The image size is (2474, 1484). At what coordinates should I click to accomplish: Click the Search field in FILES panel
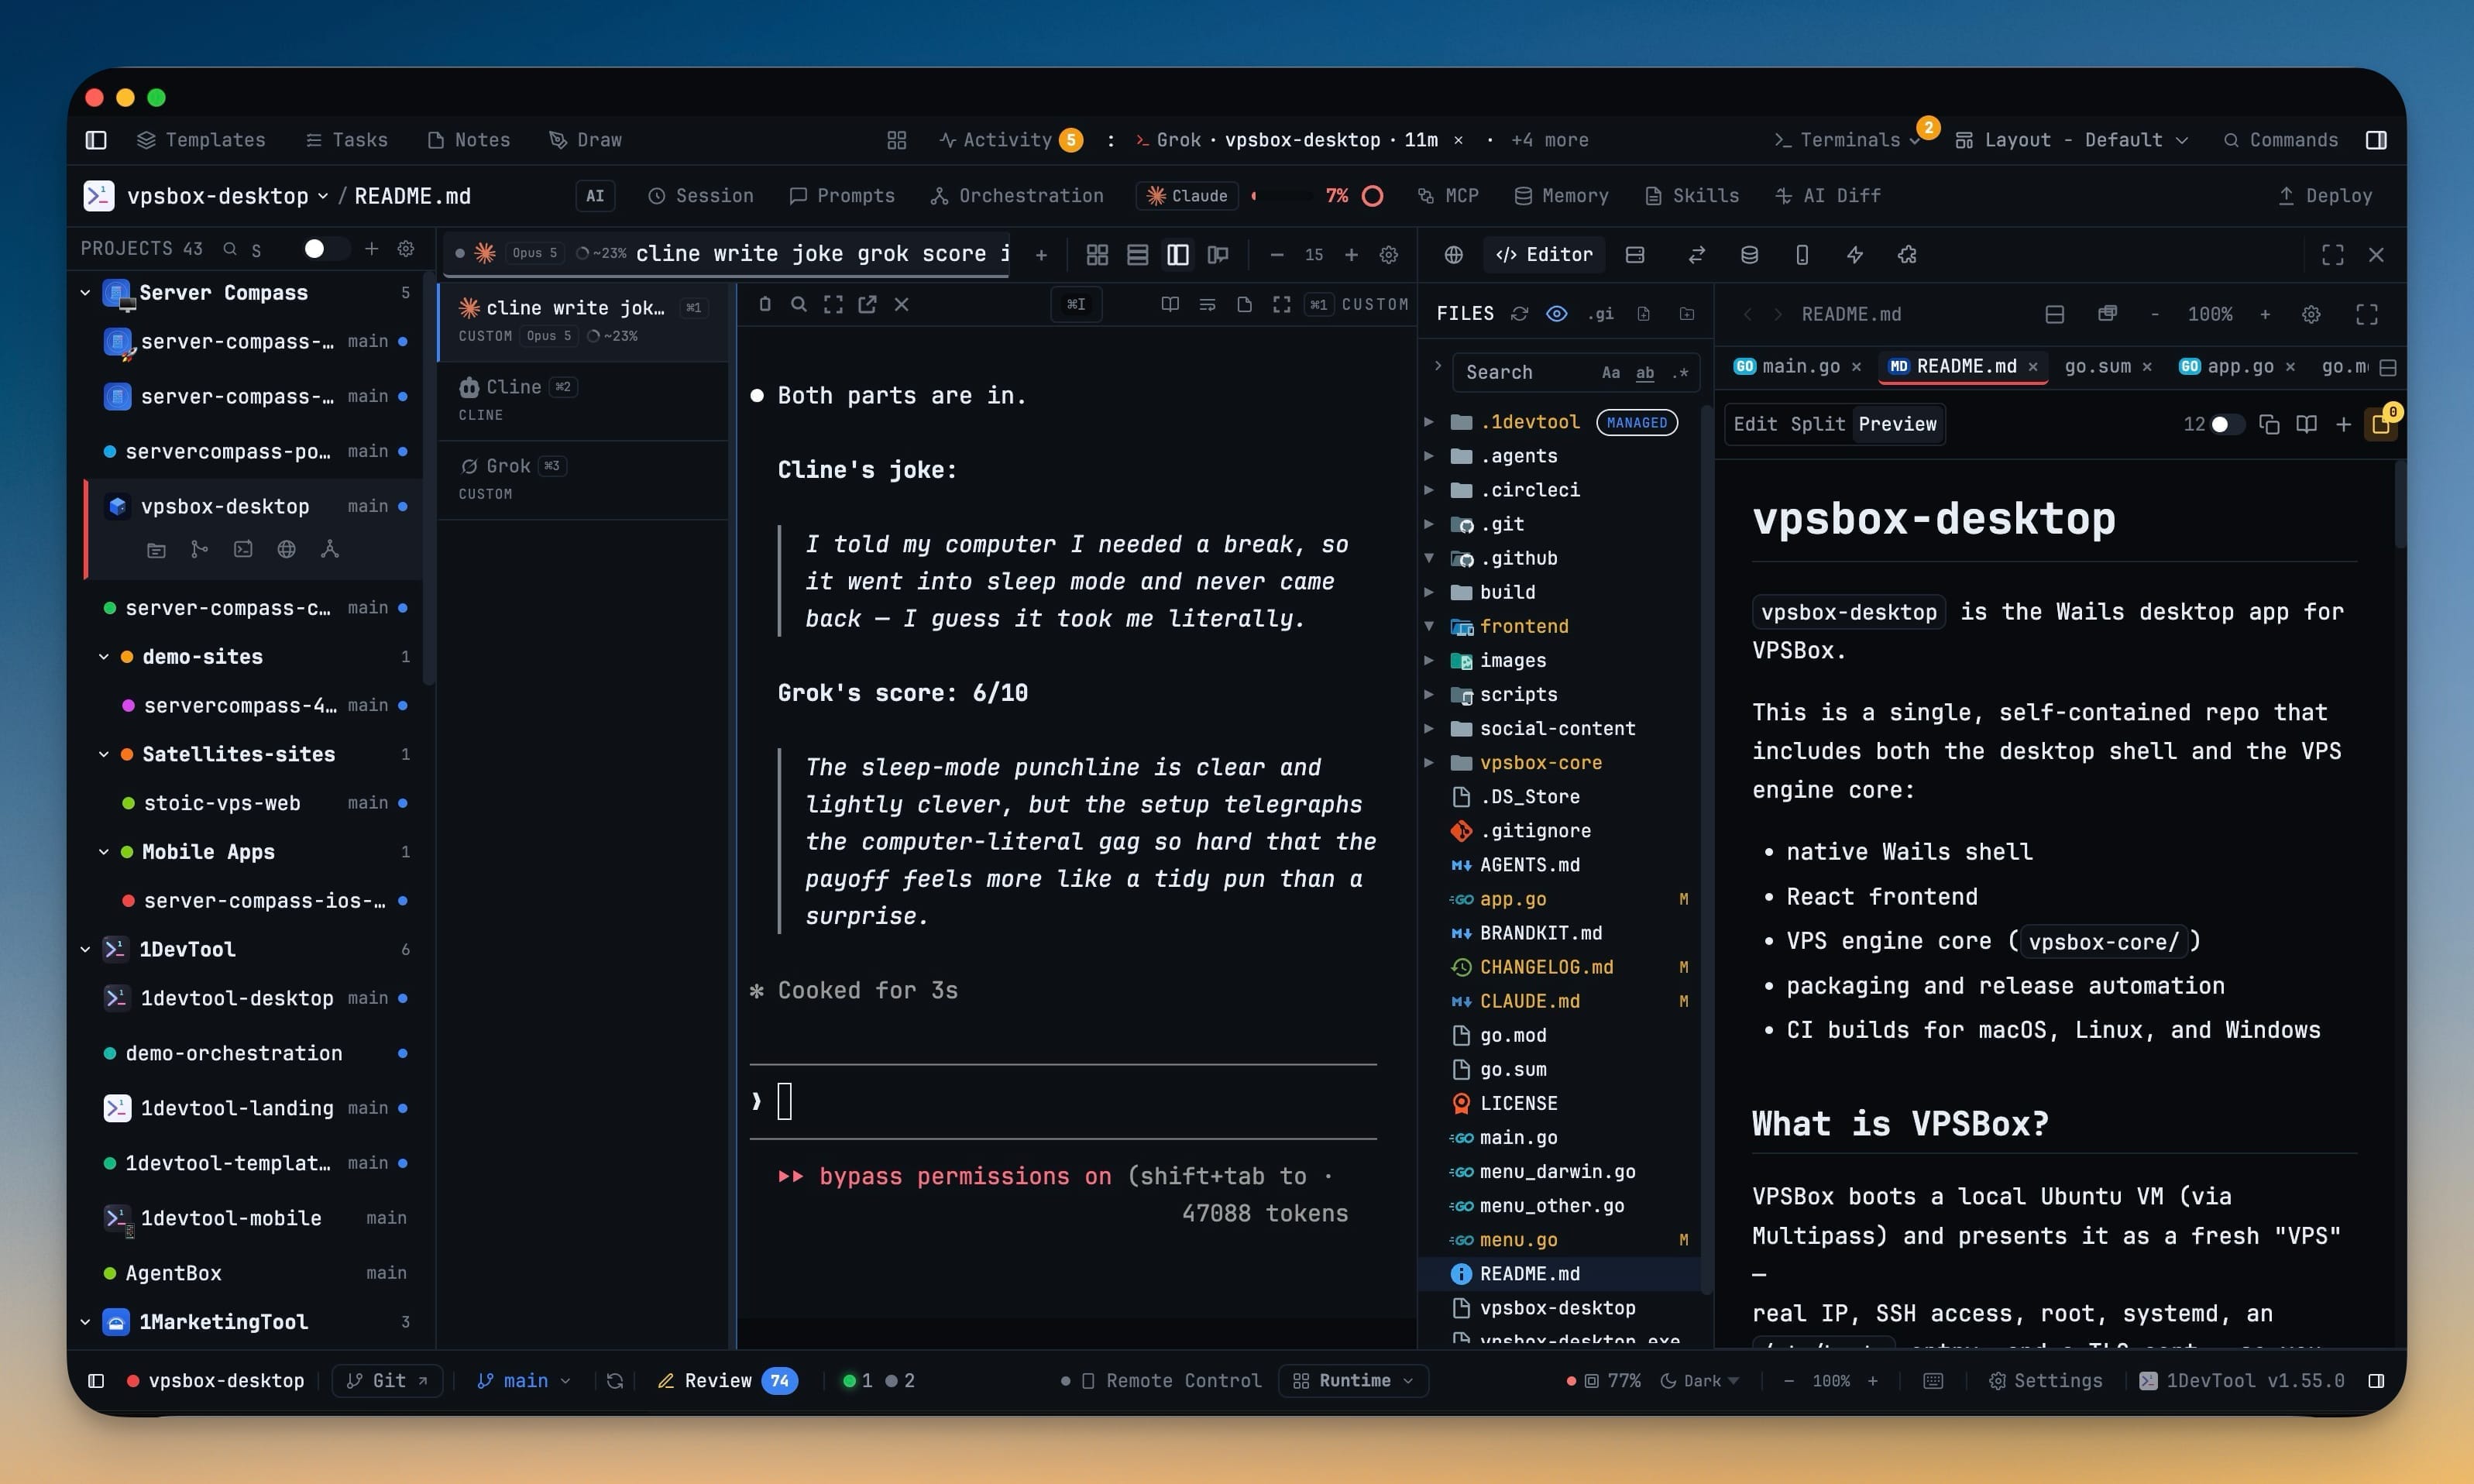click(x=1575, y=372)
